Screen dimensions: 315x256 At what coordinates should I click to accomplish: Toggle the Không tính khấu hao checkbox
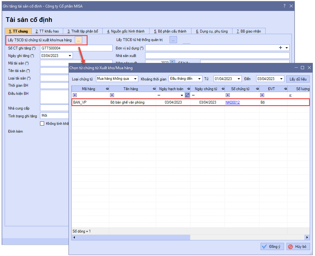point(42,124)
